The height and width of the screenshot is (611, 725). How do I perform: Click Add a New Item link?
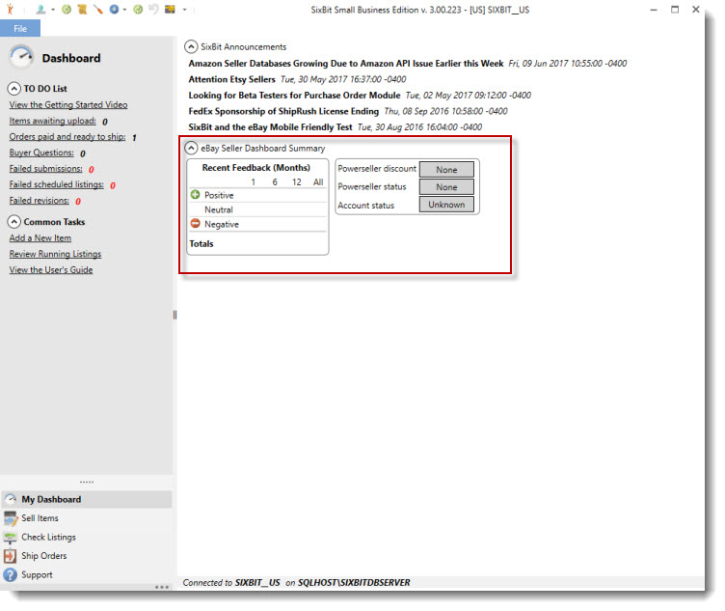coord(40,237)
